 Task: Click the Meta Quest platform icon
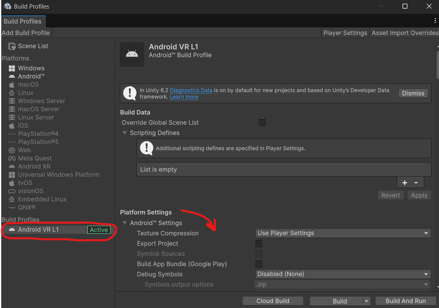coord(12,159)
